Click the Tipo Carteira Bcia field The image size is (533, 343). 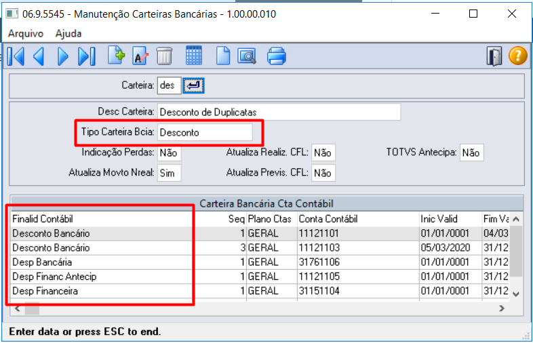coord(205,132)
